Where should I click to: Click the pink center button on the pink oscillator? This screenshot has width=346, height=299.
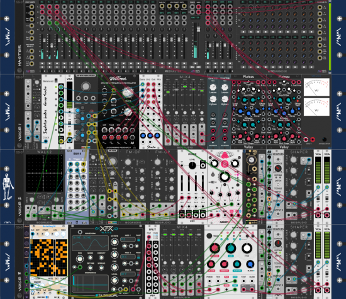click(x=225, y=164)
